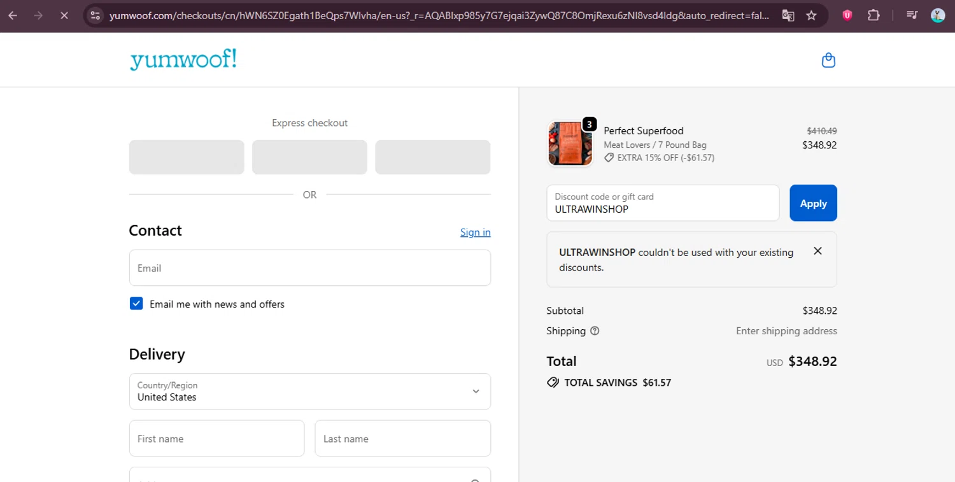955x482 pixels.
Task: Click the Apply discount button
Action: tap(813, 203)
